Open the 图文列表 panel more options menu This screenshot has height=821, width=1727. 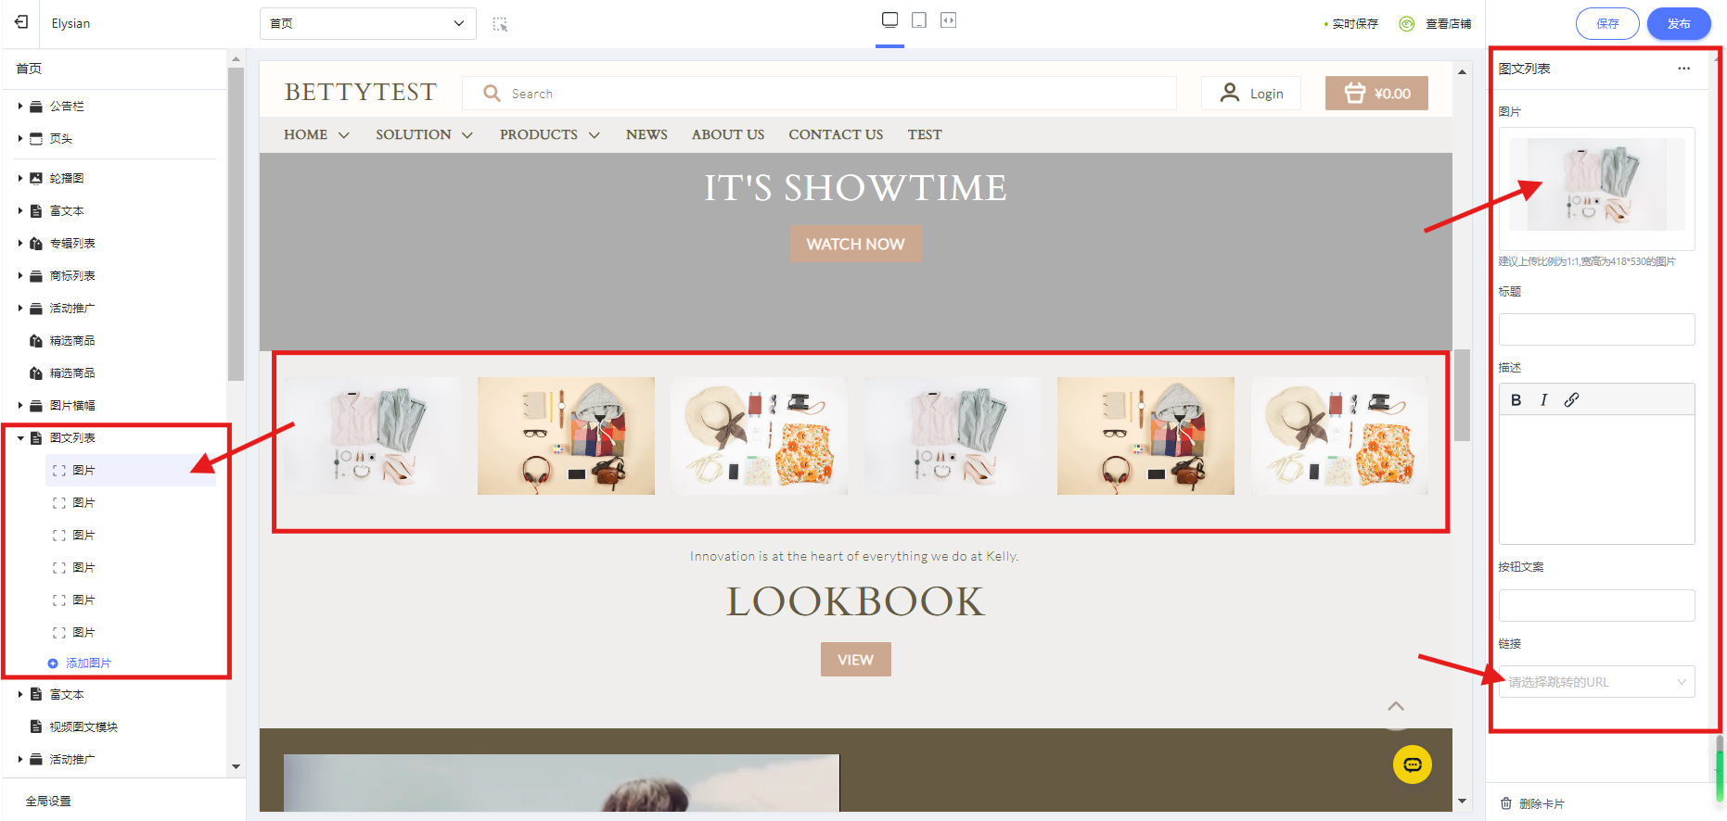pyautogui.click(x=1683, y=69)
